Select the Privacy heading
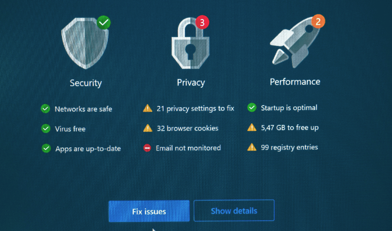 point(191,82)
